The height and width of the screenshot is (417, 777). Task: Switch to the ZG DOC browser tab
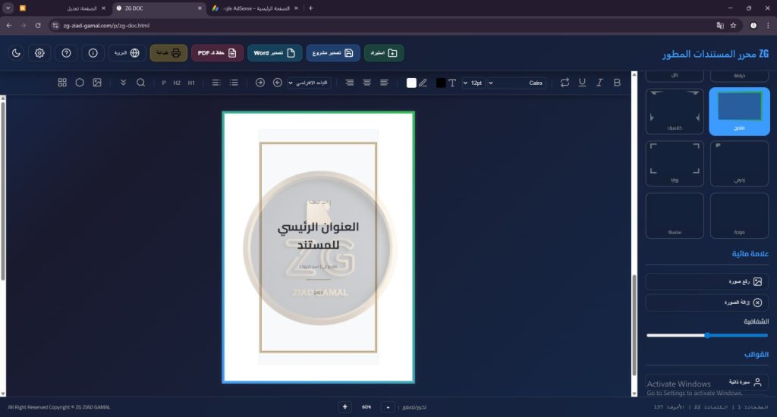tap(158, 8)
